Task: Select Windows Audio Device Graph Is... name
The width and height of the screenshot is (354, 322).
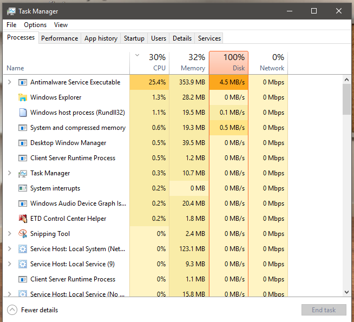Action: [x=78, y=203]
